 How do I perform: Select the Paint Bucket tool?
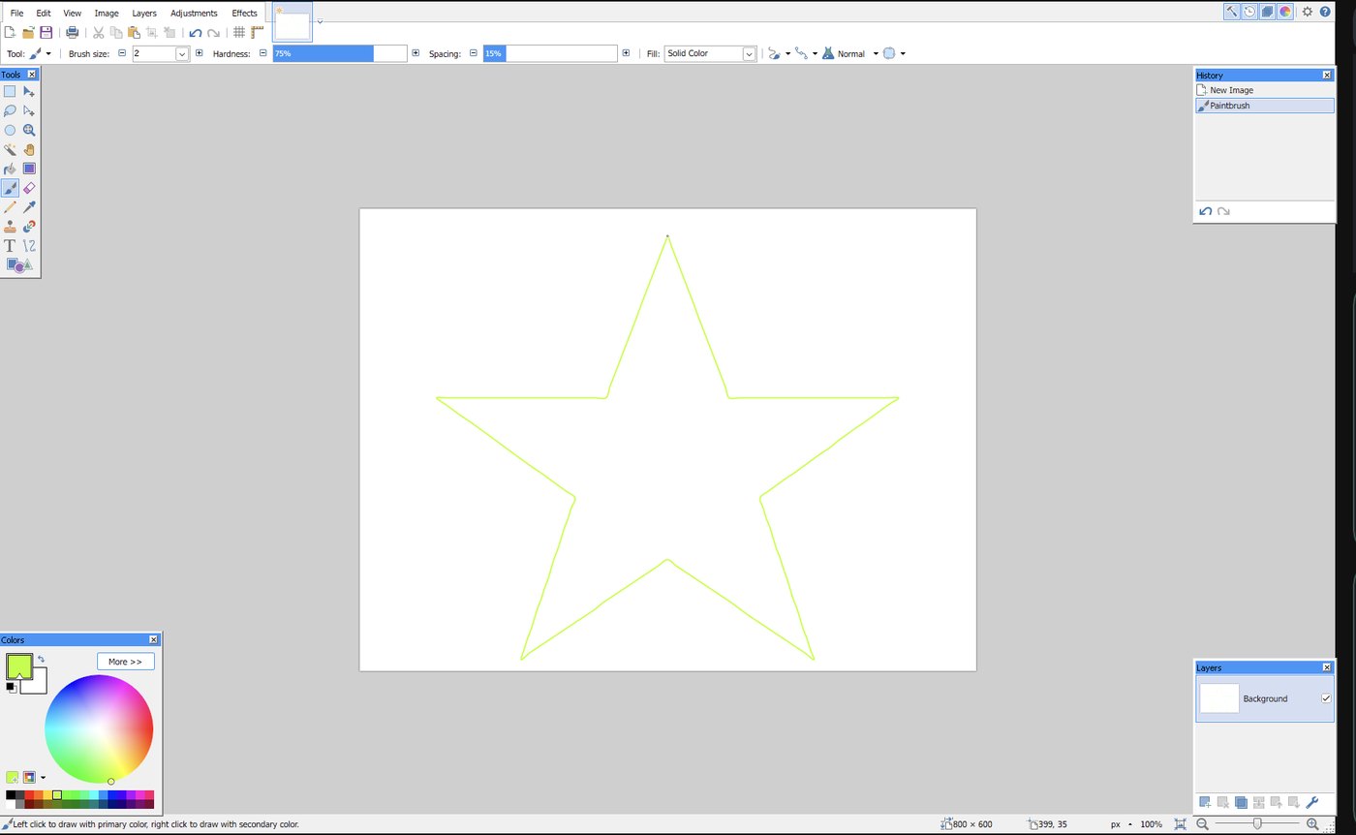(10, 169)
